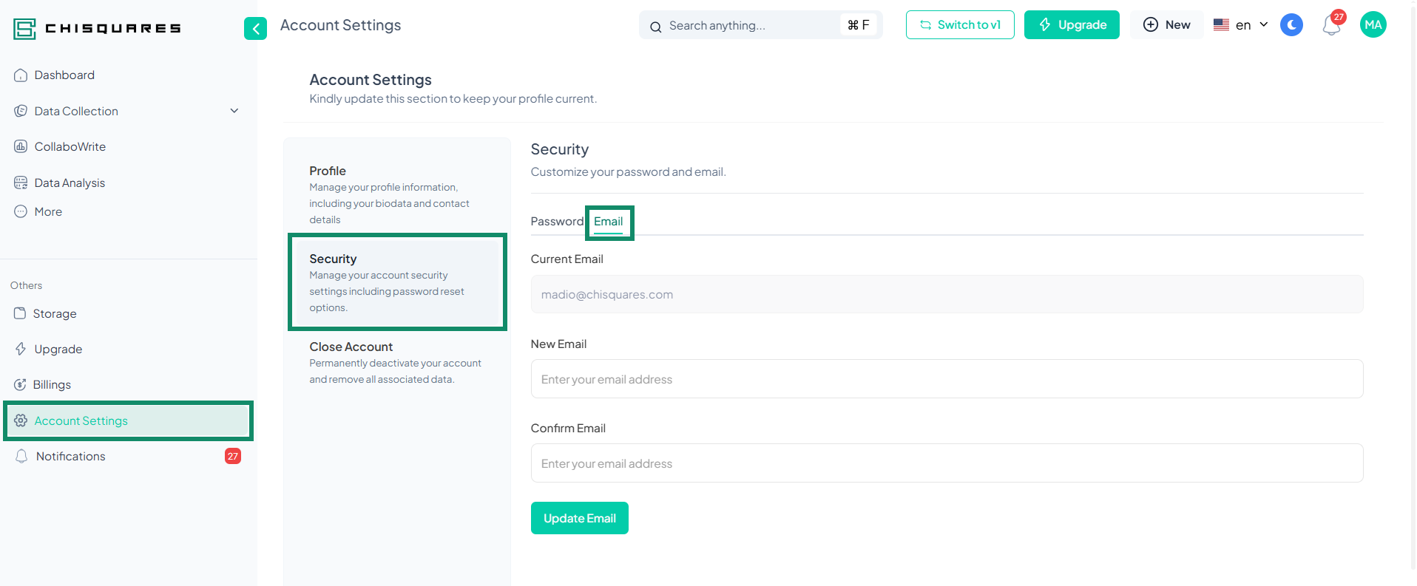
Task: Open the Security settings section
Action: [397, 282]
